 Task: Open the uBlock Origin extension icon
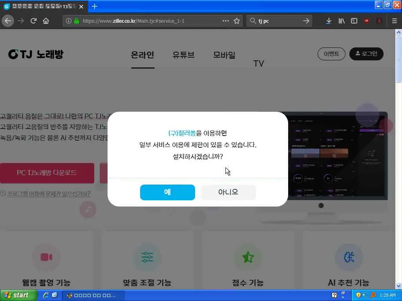pyautogui.click(x=367, y=21)
